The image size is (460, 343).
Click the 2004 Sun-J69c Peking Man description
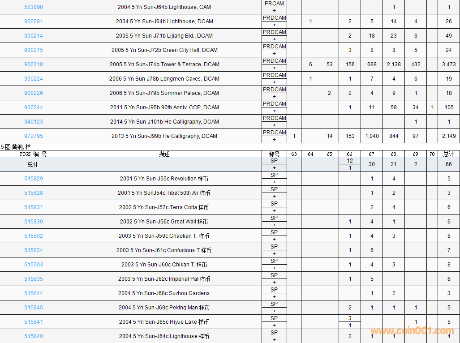click(x=164, y=308)
